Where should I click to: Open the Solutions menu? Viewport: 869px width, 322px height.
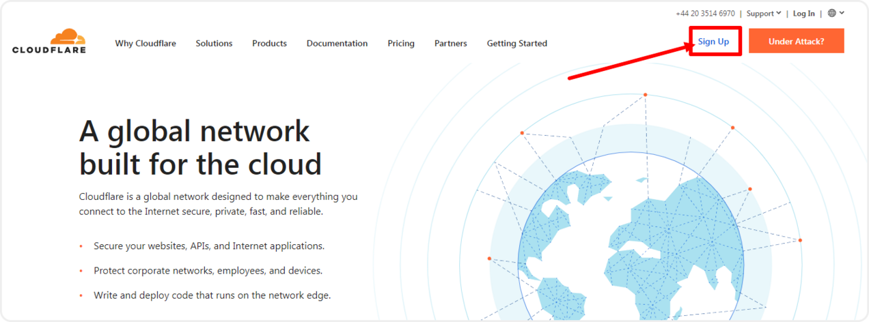pos(214,43)
